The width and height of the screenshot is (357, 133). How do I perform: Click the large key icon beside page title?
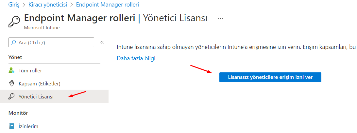pos(13,21)
